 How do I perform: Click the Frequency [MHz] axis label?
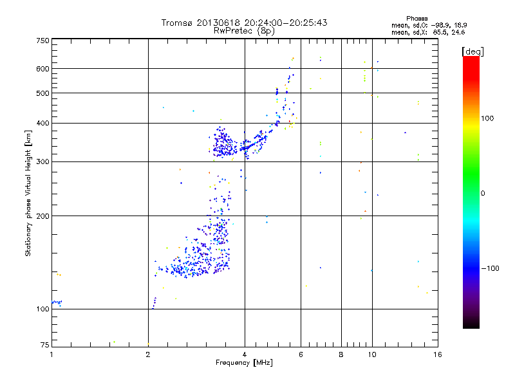[x=244, y=363]
